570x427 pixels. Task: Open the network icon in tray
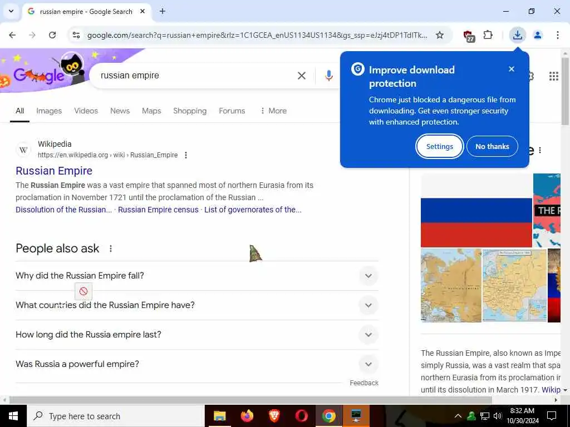[485, 416]
